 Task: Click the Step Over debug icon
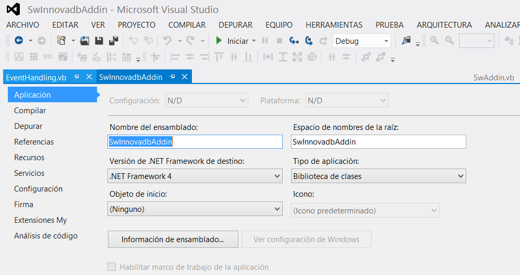point(309,41)
